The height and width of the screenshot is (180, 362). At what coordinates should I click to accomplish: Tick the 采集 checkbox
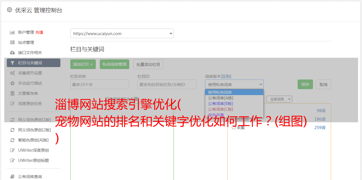(234, 127)
